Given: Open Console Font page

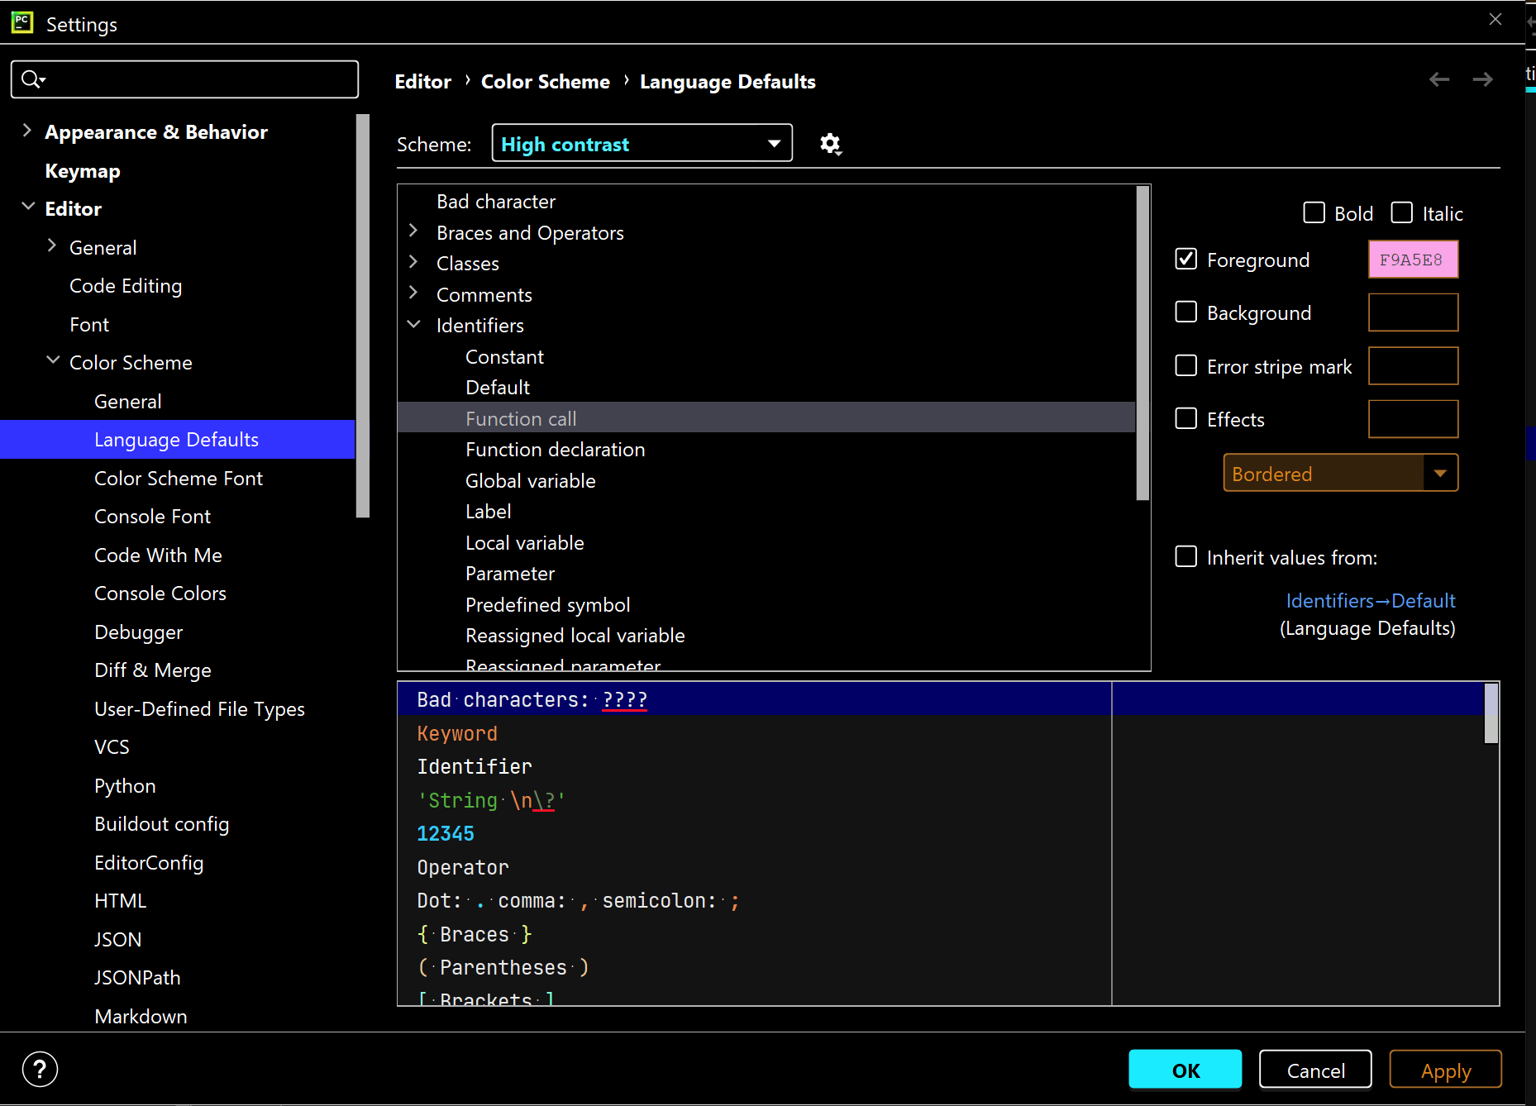Looking at the screenshot, I should point(153,517).
